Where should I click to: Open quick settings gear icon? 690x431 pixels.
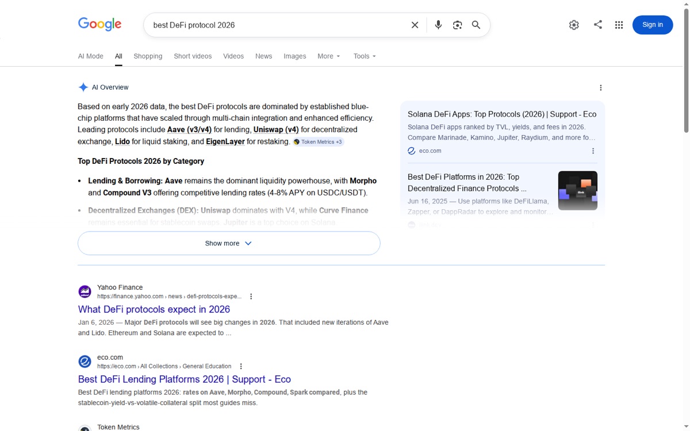pos(574,25)
